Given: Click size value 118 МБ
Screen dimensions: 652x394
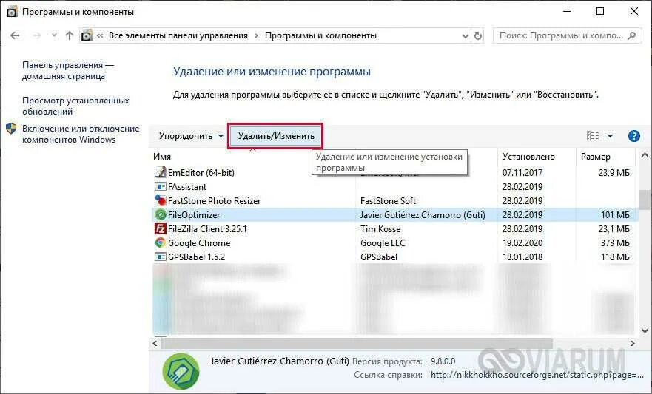Looking at the screenshot, I should tap(615, 257).
